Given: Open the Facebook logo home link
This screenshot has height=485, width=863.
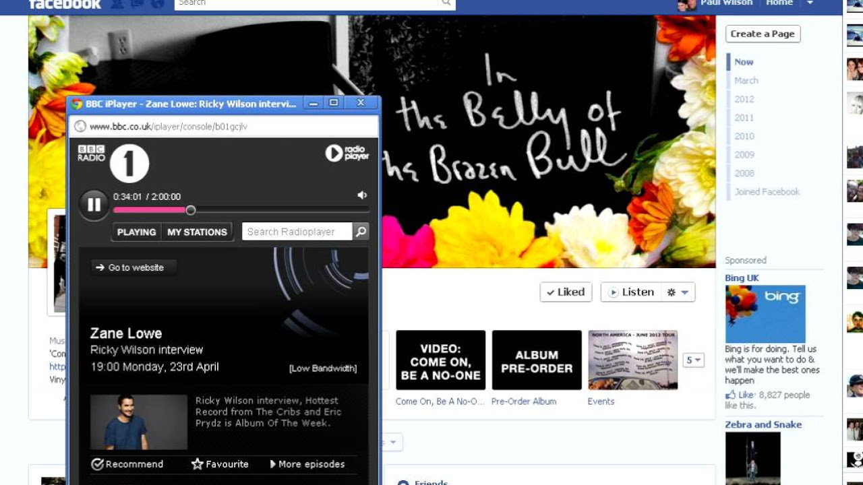Looking at the screenshot, I should [x=65, y=4].
